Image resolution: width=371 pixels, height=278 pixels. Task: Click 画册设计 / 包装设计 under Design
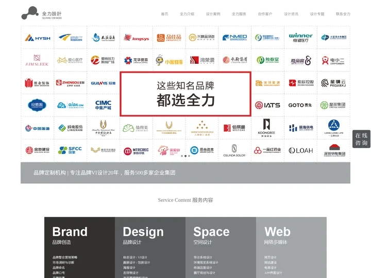[x=136, y=263]
